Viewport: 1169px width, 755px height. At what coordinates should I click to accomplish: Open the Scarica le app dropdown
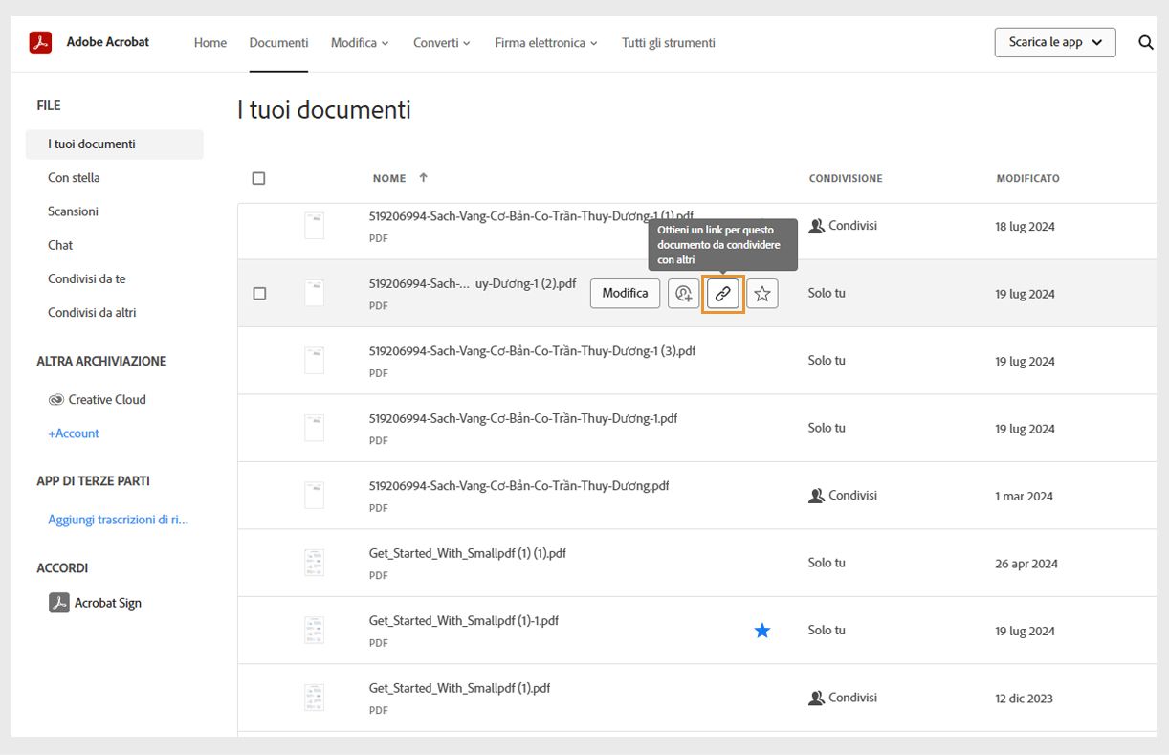[1055, 42]
